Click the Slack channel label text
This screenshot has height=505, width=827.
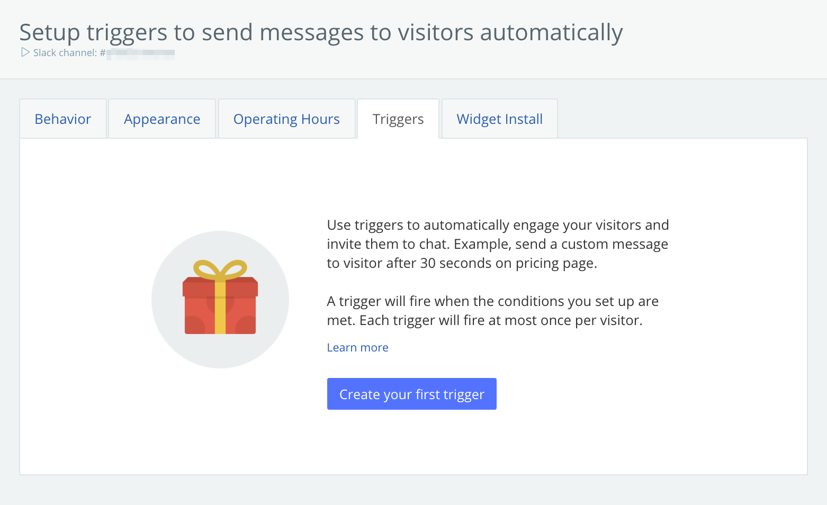point(65,53)
